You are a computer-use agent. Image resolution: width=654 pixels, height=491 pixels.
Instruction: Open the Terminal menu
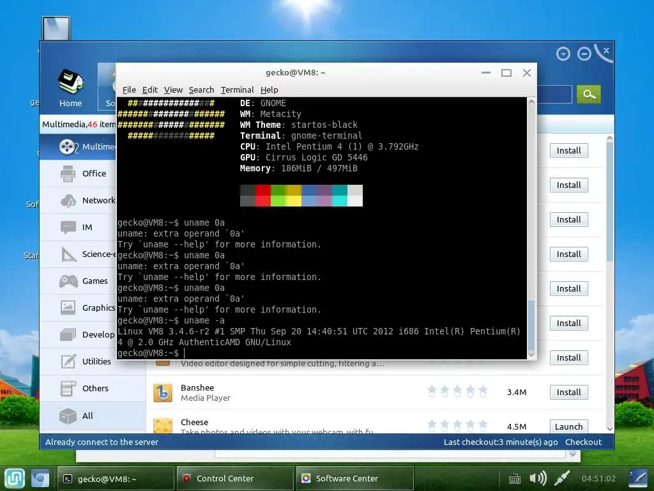(237, 90)
